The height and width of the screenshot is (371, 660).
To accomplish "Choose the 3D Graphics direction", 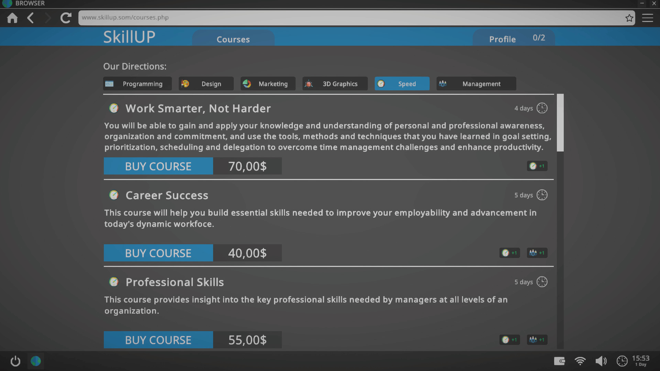I will click(335, 84).
